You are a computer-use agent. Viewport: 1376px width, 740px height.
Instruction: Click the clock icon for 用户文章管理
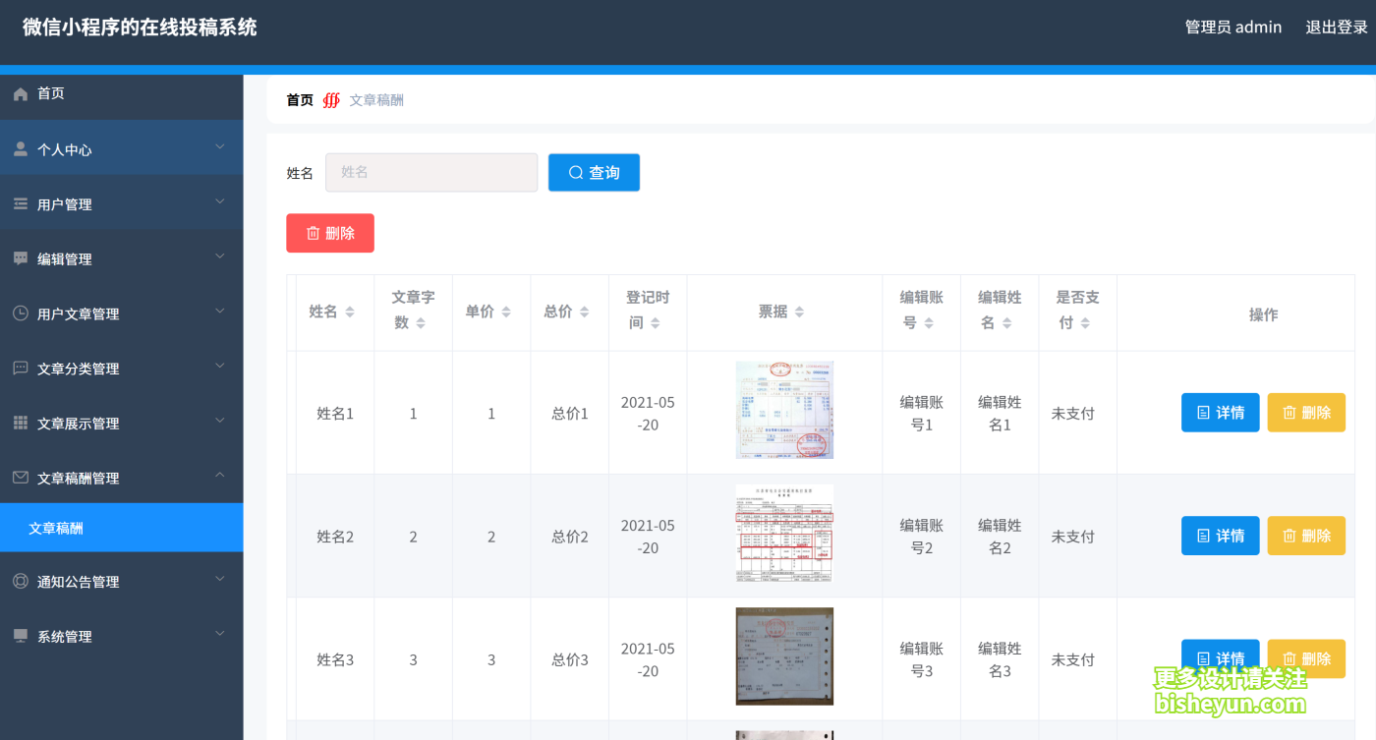21,313
